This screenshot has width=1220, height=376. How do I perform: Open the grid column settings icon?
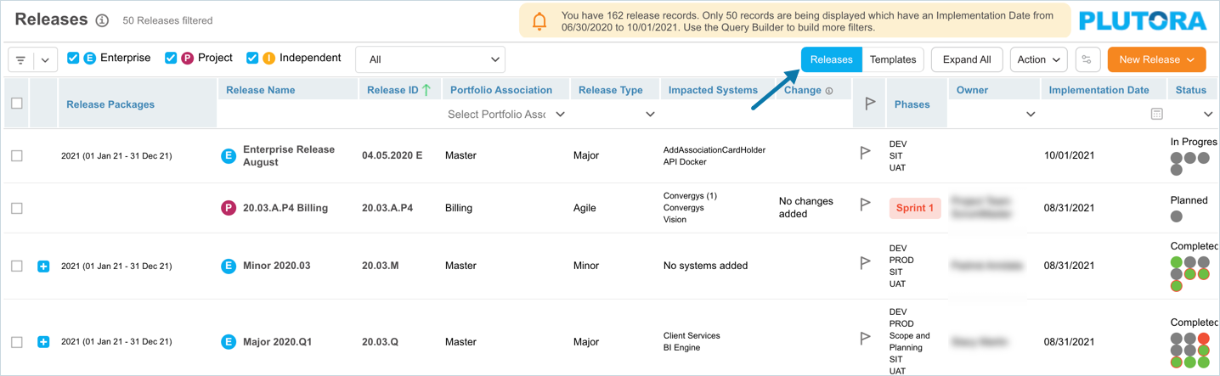(x=1087, y=59)
